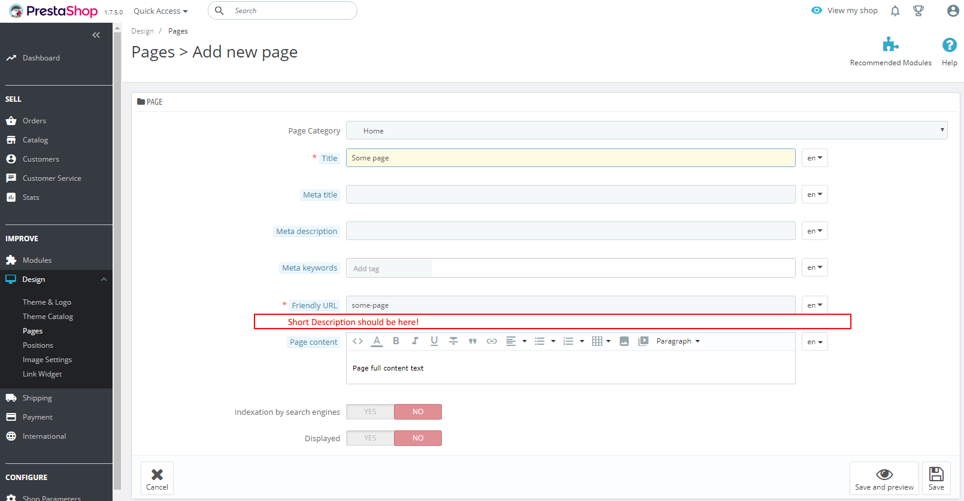This screenshot has height=501, width=964.
Task: Open language selector for Meta description
Action: coord(814,231)
